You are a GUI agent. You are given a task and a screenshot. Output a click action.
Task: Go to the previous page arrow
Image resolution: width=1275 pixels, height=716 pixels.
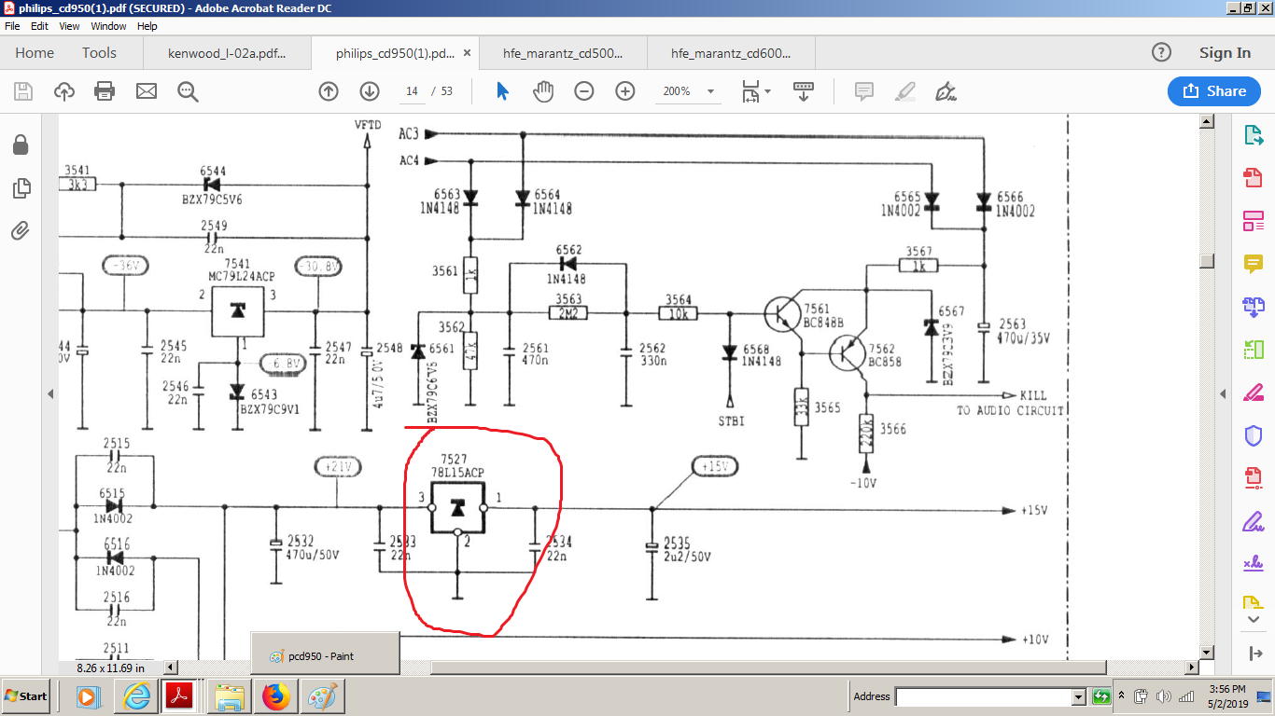(329, 91)
